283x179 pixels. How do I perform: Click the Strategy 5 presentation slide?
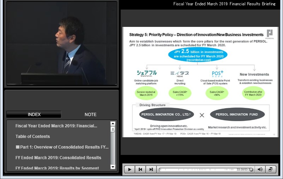point(200,82)
